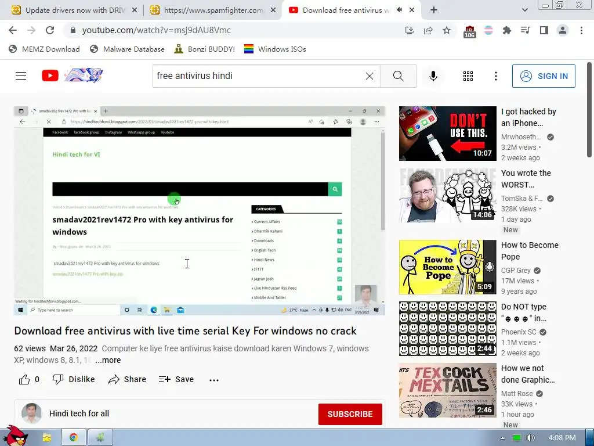Close the Update drivers tab
Image resolution: width=594 pixels, height=446 pixels.
134,10
